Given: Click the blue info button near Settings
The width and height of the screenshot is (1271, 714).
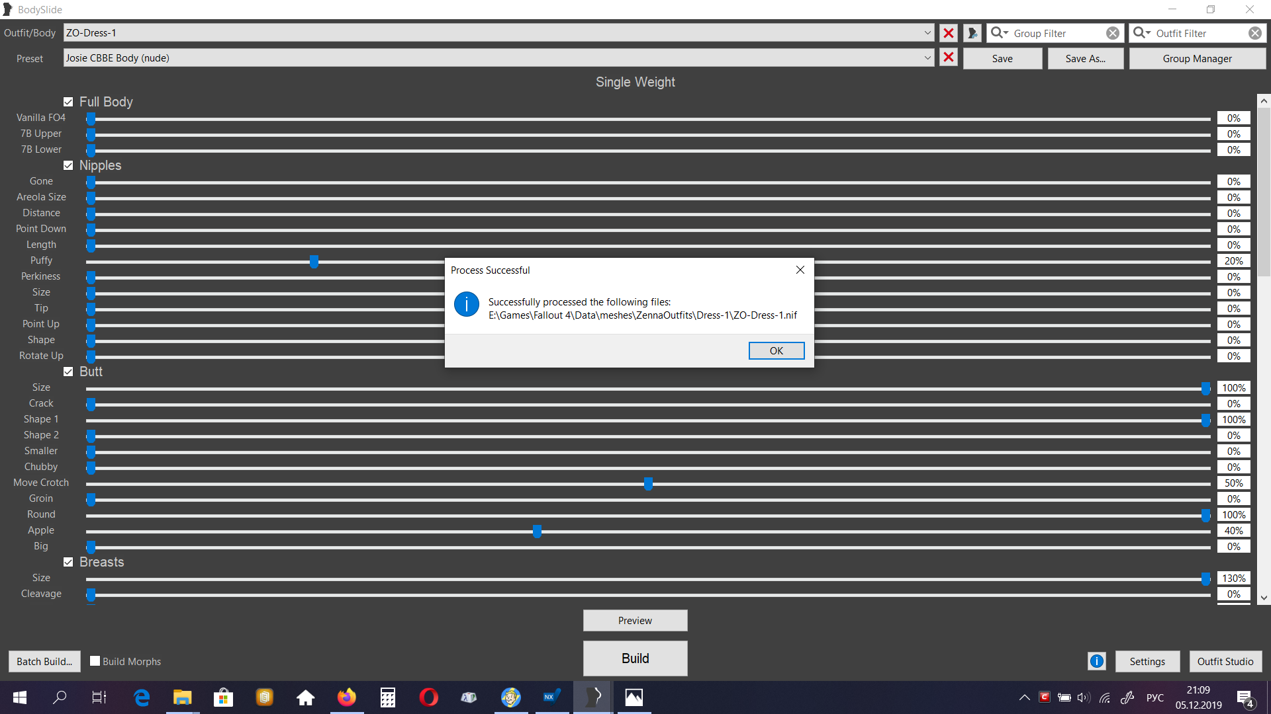Looking at the screenshot, I should click(x=1096, y=661).
